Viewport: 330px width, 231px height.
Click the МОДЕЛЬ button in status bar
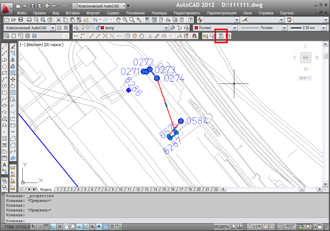coord(222,227)
